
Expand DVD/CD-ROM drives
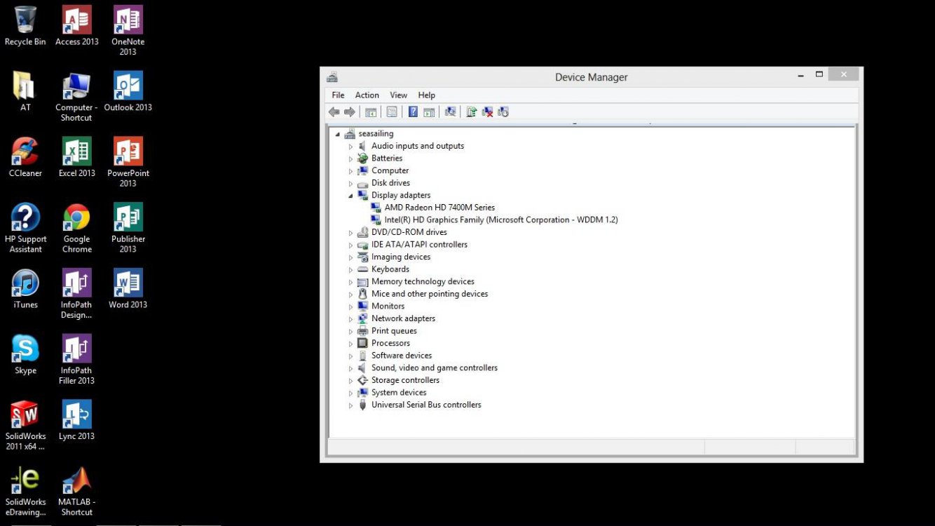[351, 233]
